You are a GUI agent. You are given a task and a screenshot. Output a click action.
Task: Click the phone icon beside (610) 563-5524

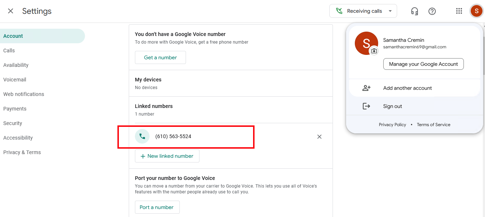click(142, 136)
